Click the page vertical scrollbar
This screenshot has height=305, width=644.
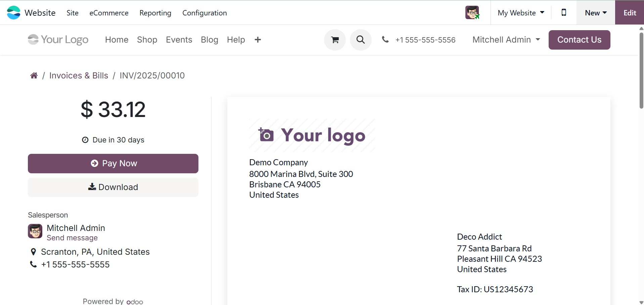[x=641, y=70]
